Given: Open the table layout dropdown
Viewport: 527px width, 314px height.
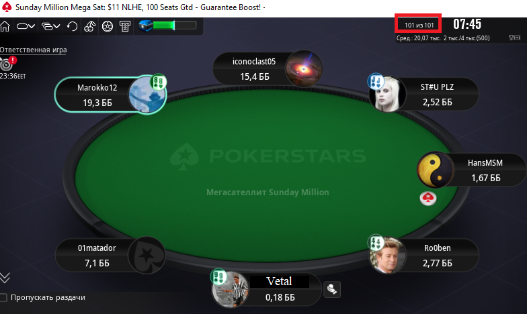Looking at the screenshot, I should (26, 26).
